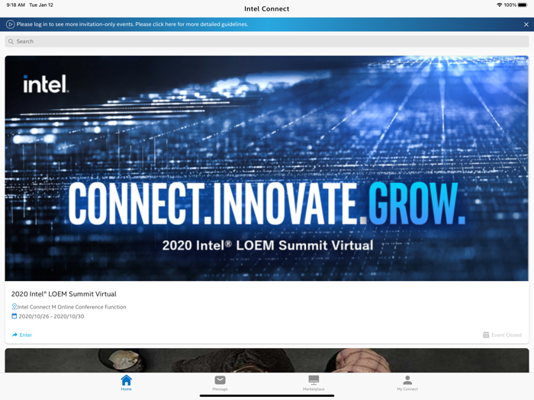Screen dimensions: 534x400
Task: Open the Message tab
Action: [220, 382]
